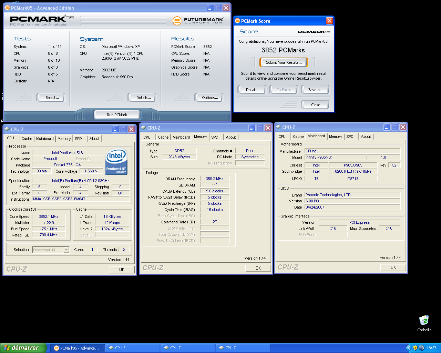Click the CPU-Z icon in Memory window title
Viewport: 441px width, 353px height.
[143, 128]
